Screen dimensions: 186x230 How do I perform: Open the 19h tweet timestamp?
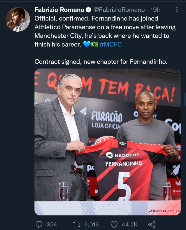(x=155, y=10)
